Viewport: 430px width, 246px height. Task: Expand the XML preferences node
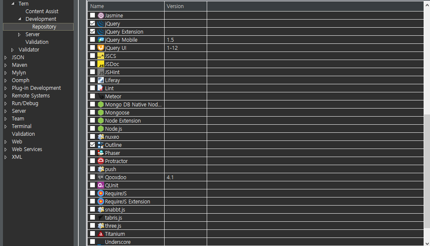click(x=6, y=157)
